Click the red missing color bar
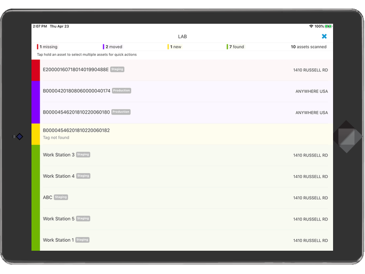 (36, 70)
